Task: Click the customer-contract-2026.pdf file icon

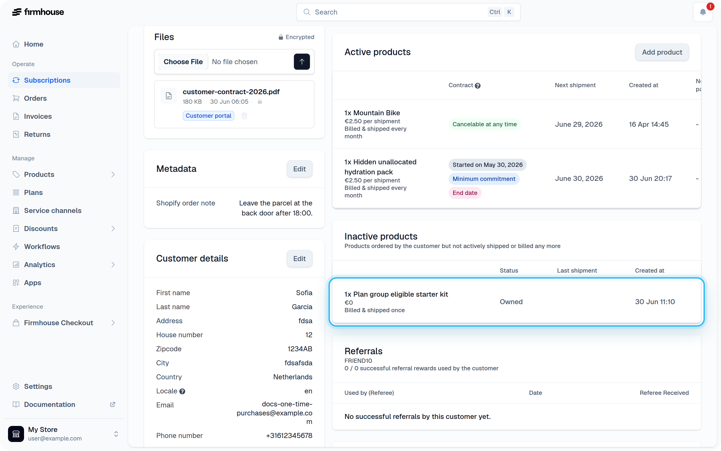Action: 169,96
